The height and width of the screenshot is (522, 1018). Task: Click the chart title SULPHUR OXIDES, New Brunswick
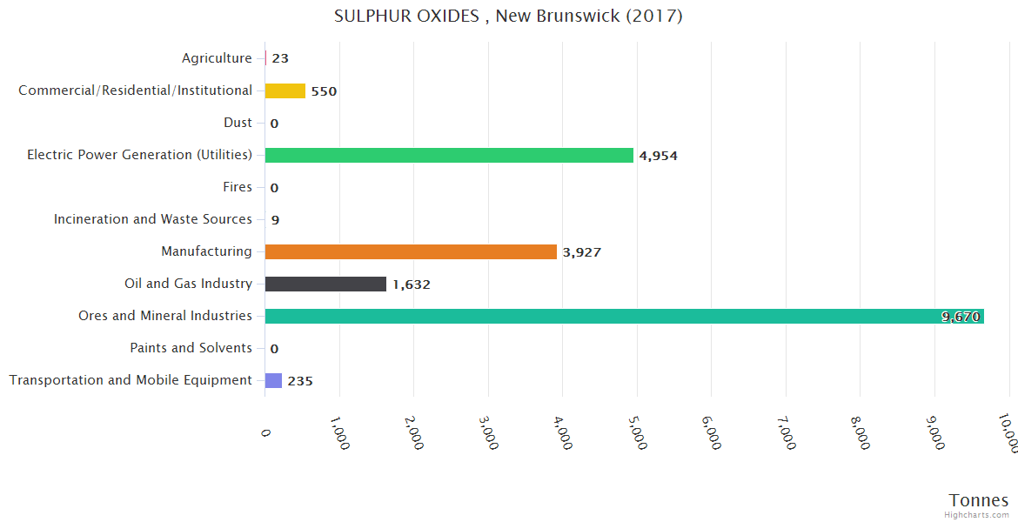pos(508,17)
